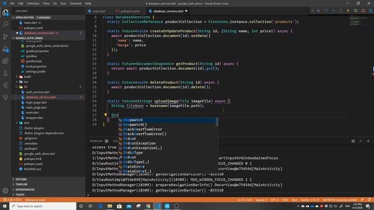Open File Explorer from the taskbar
The width and height of the screenshot is (374, 210).
pyautogui.click(x=110, y=206)
